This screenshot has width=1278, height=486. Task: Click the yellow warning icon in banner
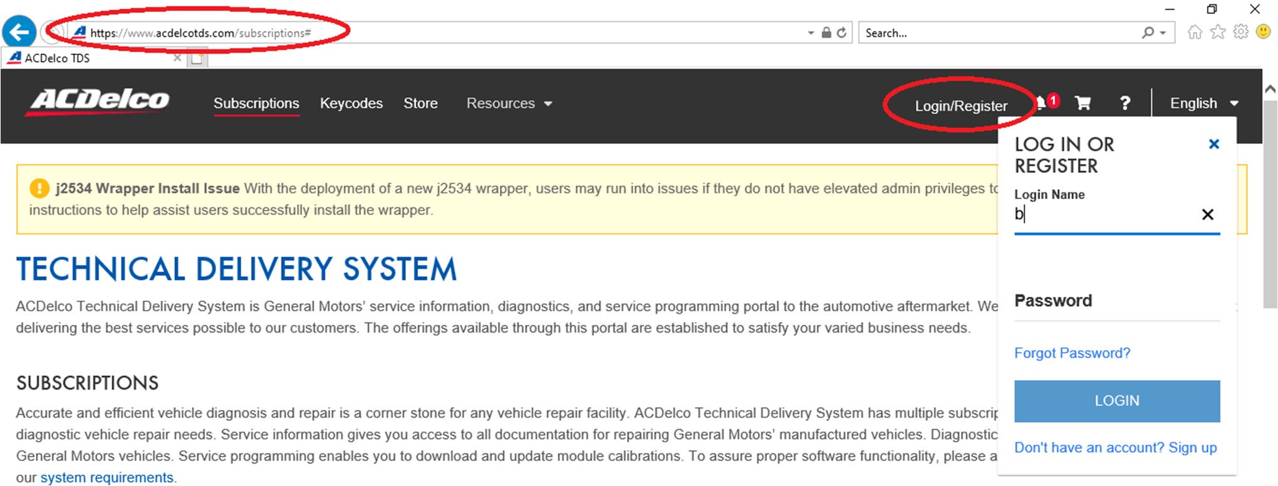click(x=39, y=188)
